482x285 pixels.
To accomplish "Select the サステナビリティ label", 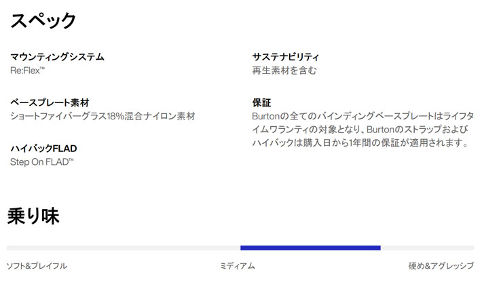I will [286, 57].
